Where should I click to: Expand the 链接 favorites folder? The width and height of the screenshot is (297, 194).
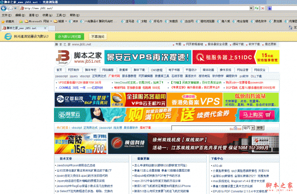(60, 21)
